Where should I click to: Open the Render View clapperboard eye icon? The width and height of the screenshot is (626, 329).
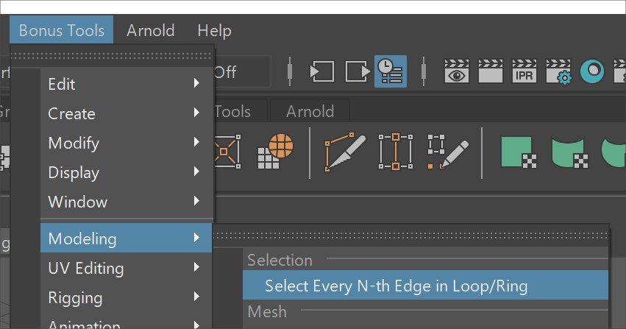pyautogui.click(x=457, y=71)
